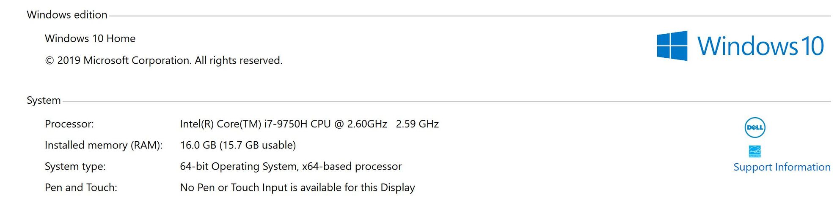The width and height of the screenshot is (837, 213).
Task: Select the Windows 10 Home edition text
Action: coord(90,38)
